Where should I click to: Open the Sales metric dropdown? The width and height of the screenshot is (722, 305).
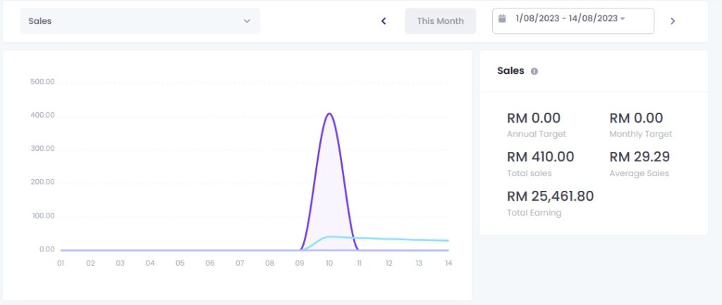(140, 21)
